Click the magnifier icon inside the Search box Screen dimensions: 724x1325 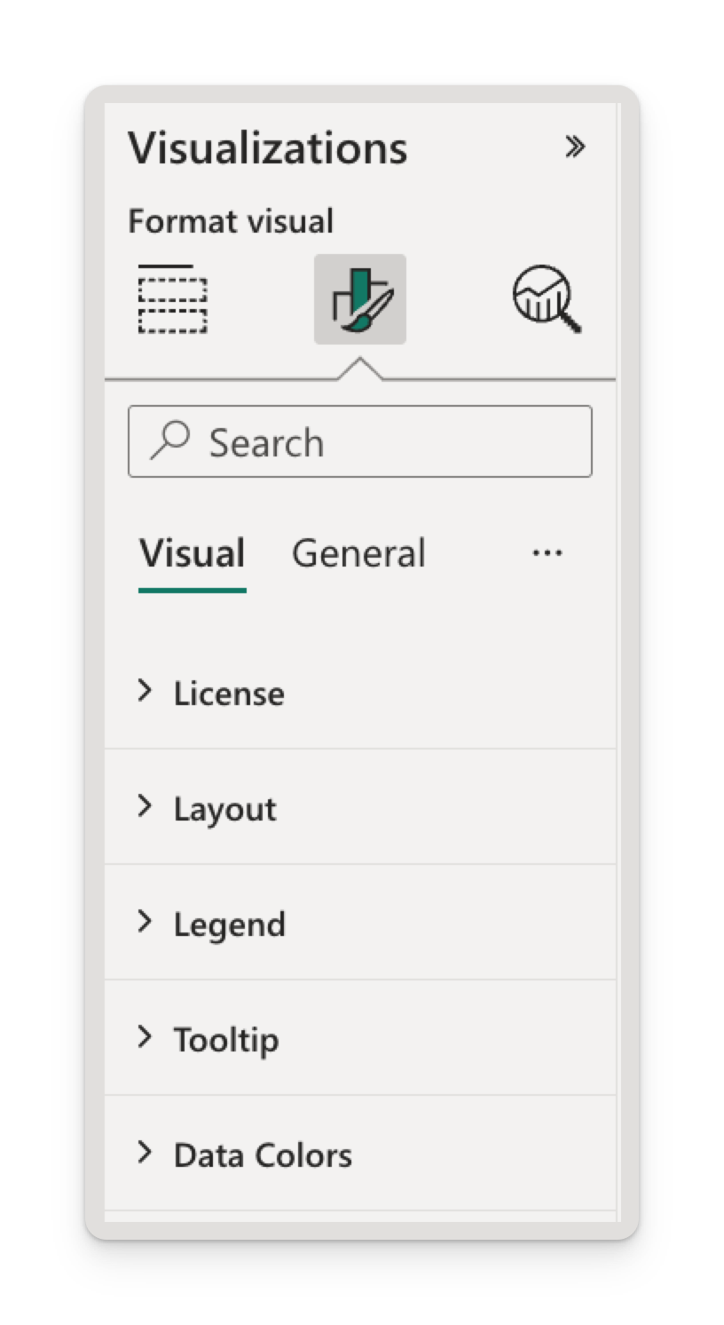(169, 440)
